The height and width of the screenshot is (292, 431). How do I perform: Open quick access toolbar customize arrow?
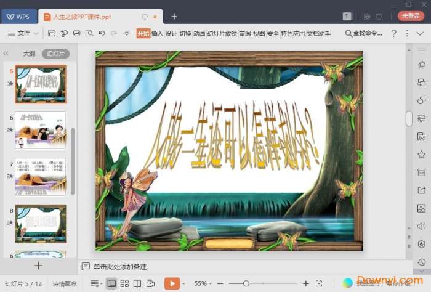coord(127,33)
